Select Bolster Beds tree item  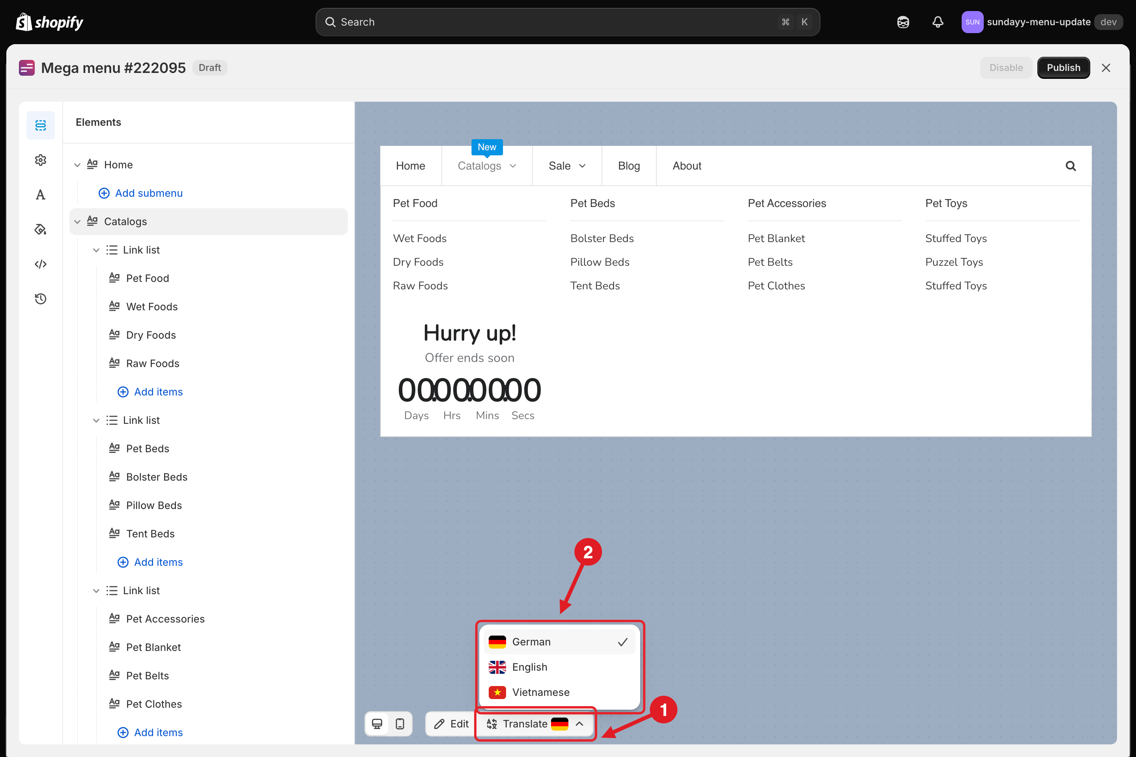[x=157, y=477]
